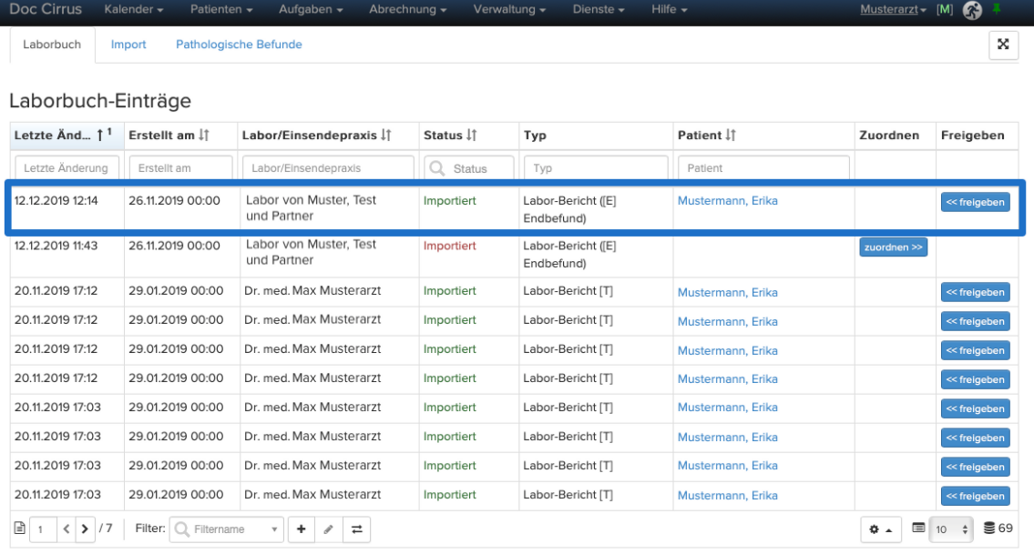
Task: Expand the Verwaltung menu
Action: tap(510, 9)
